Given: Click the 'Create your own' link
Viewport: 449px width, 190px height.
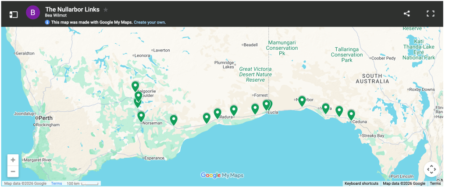Looking at the screenshot, I should (150, 22).
